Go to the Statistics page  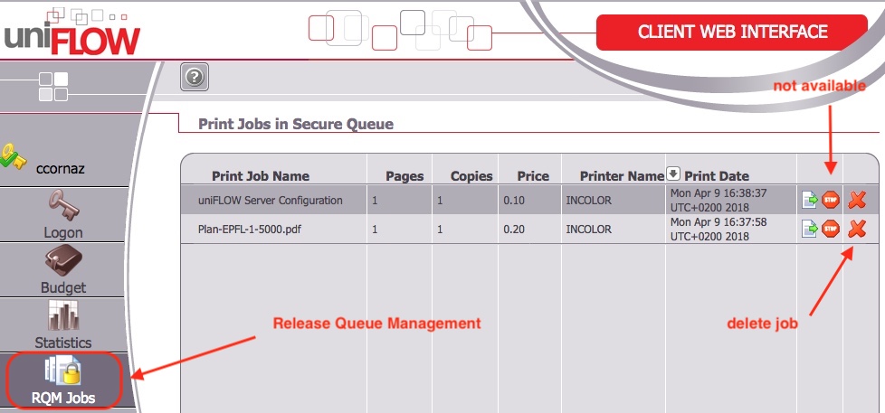coord(63,325)
